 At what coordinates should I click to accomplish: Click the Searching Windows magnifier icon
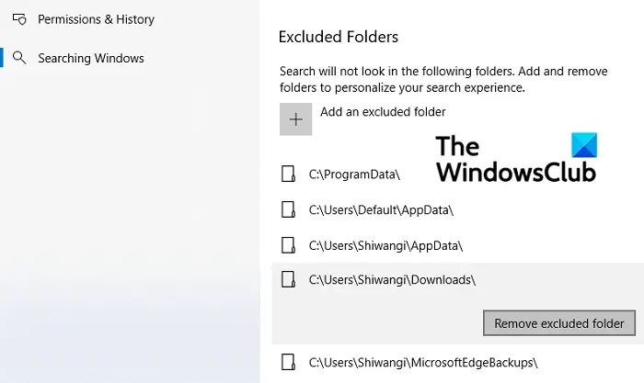(x=19, y=58)
